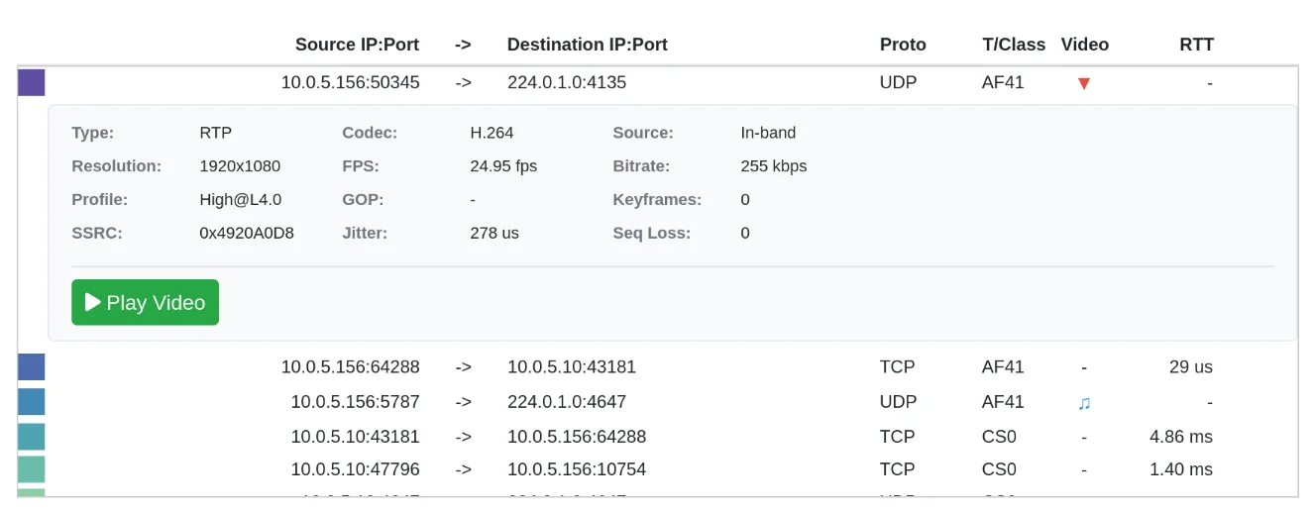Click the dark blue swatch for TCP 64288 flow

click(x=32, y=367)
